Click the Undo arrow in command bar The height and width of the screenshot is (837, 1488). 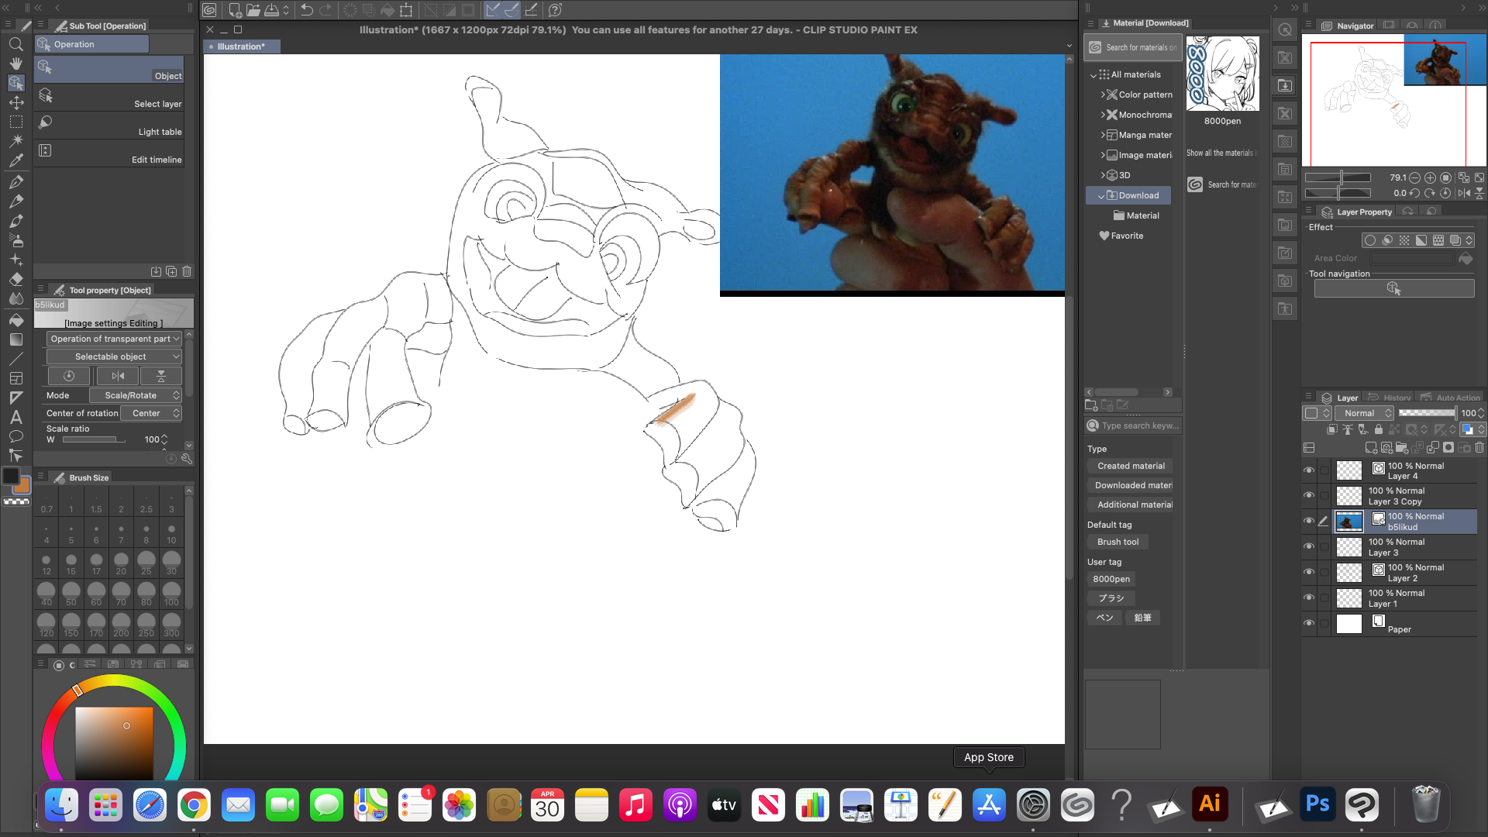tap(307, 10)
